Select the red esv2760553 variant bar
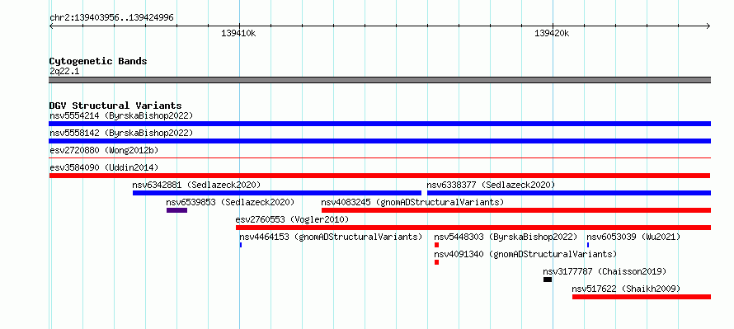 pyautogui.click(x=473, y=228)
